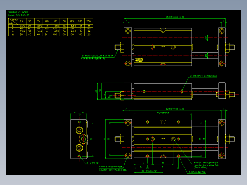Screen dimensions: 247x185
Task: Click the 'G' dimension label below the bottom view
Action: click(143, 163)
